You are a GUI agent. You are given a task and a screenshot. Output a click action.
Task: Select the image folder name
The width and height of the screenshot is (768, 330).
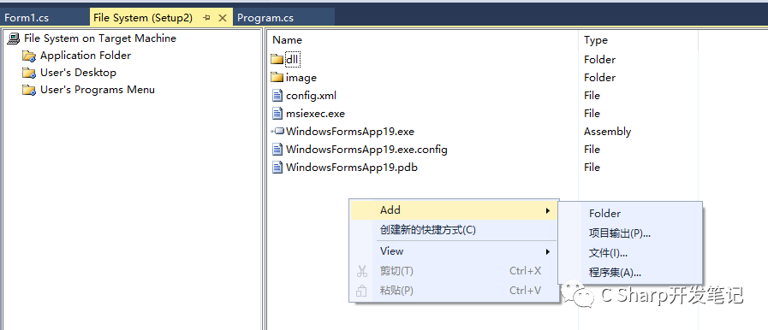301,78
